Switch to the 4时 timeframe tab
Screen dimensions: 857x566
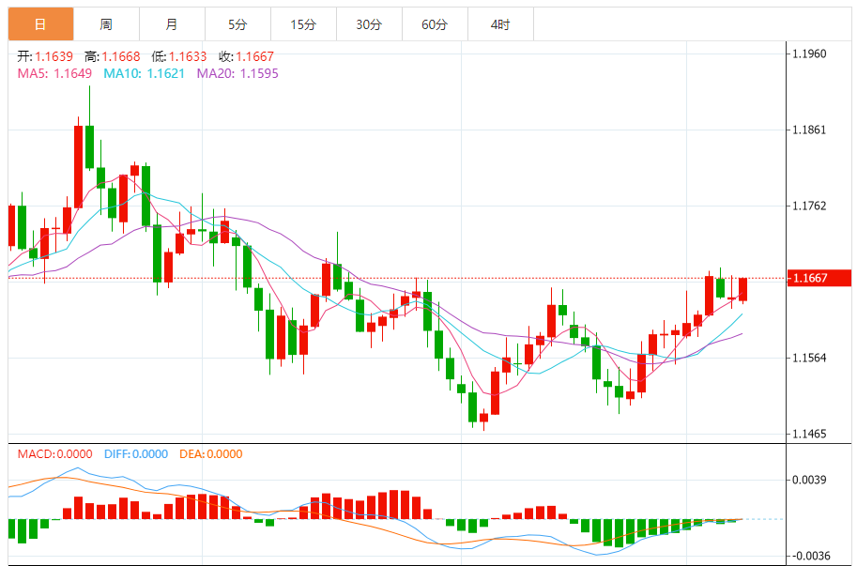[500, 24]
